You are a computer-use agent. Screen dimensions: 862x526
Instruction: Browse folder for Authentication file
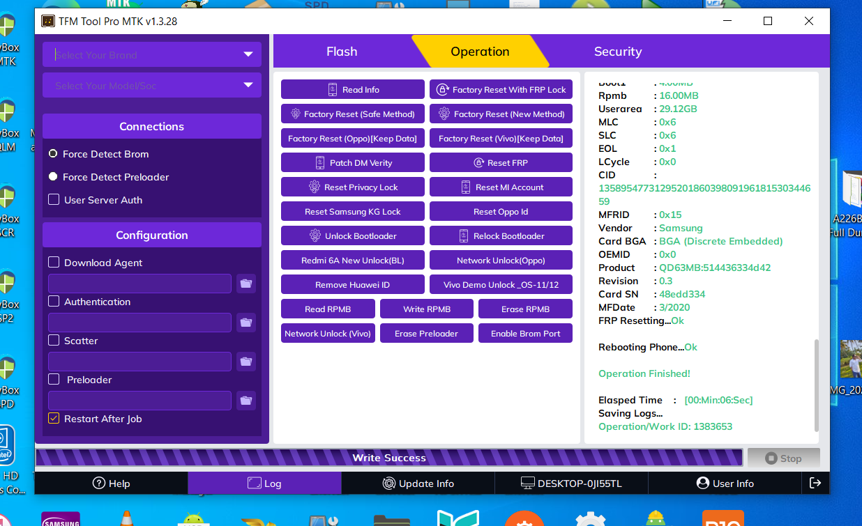245,323
